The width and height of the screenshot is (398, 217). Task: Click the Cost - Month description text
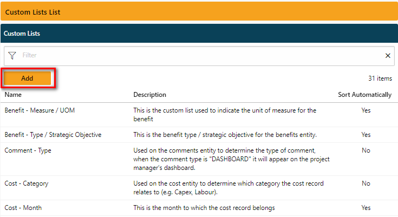tap(204, 208)
